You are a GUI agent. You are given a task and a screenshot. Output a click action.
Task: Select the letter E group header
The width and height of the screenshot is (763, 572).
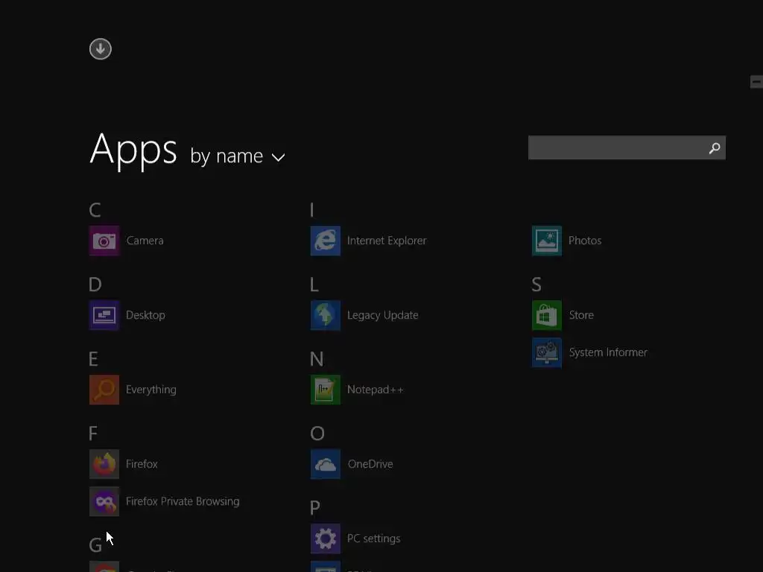[93, 359]
